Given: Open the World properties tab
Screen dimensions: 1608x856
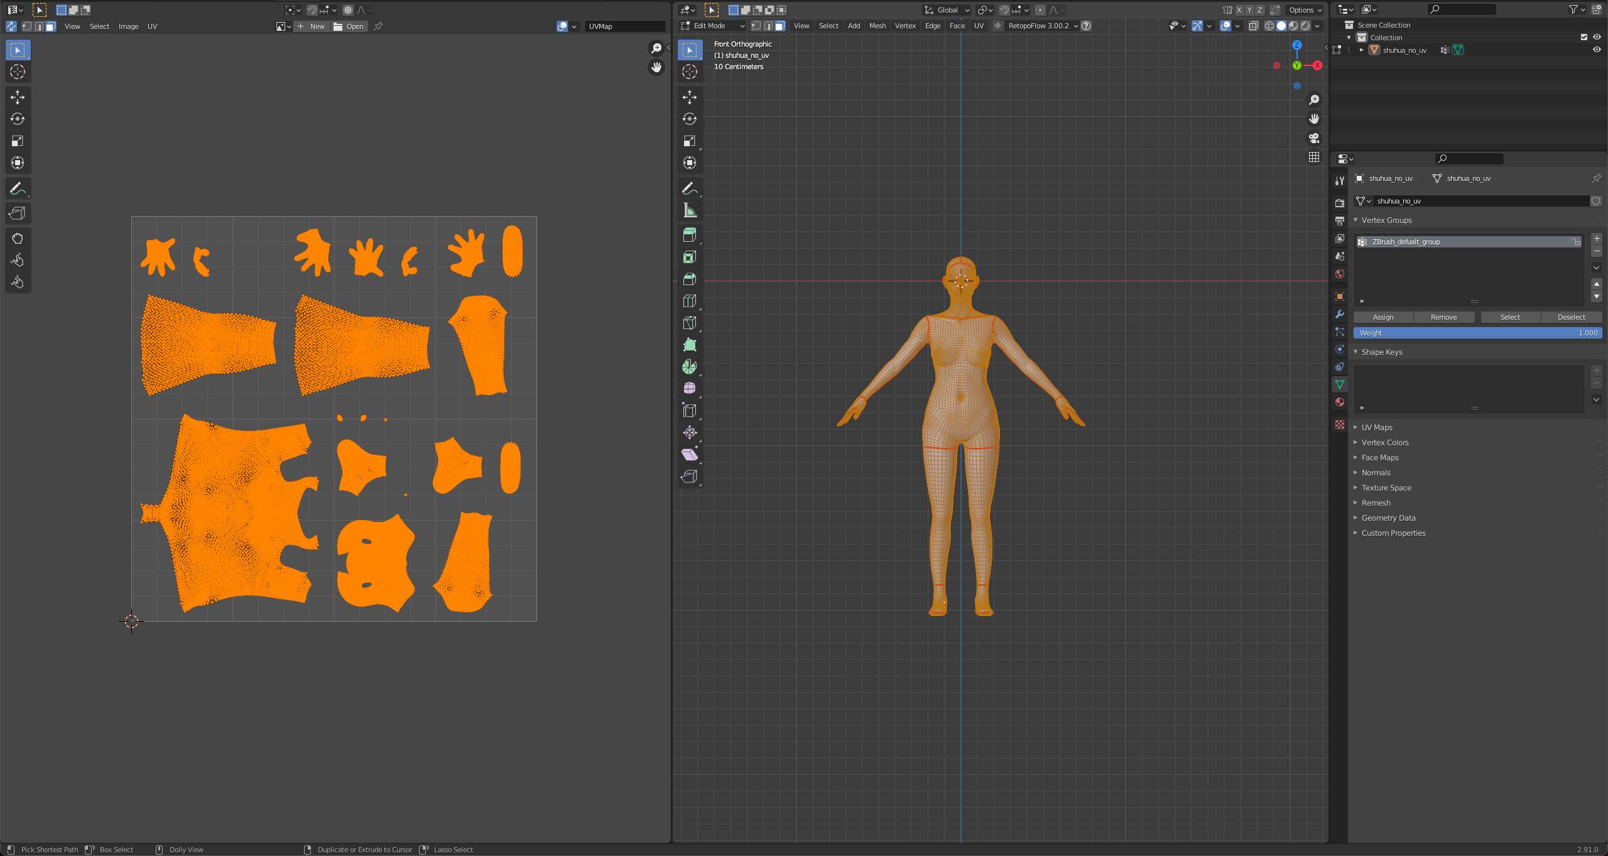Looking at the screenshot, I should [x=1340, y=274].
